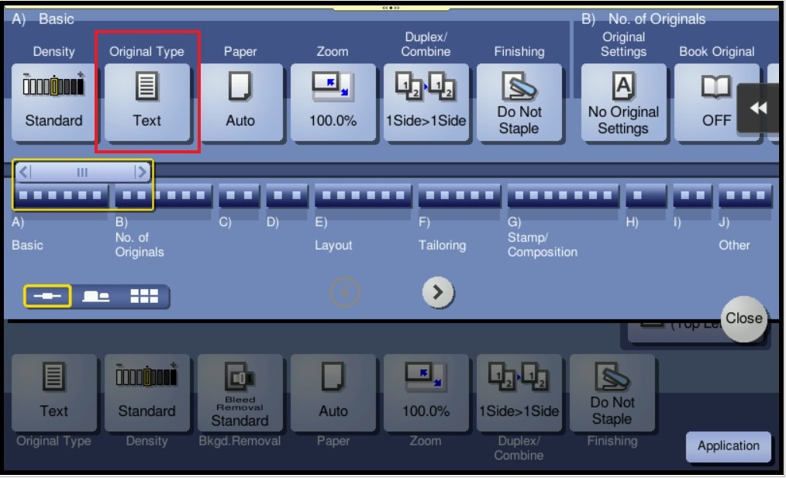The width and height of the screenshot is (786, 478).
Task: Click the left arrow on the category slider
Action: 24,171
